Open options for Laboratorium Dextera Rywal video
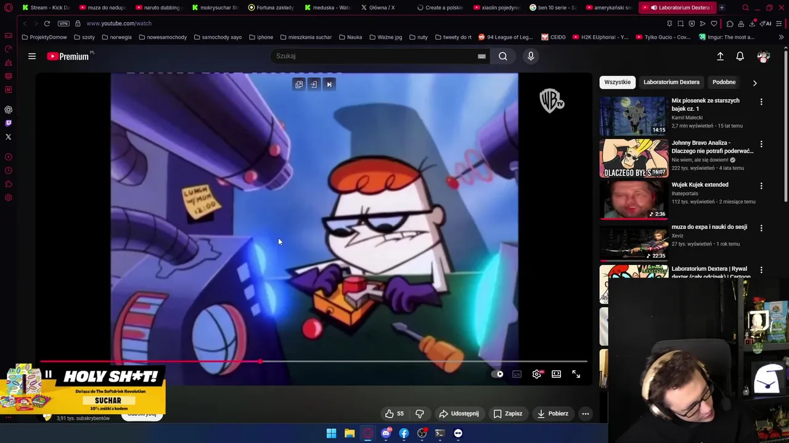Screen dimensions: 789x443 coord(761,270)
